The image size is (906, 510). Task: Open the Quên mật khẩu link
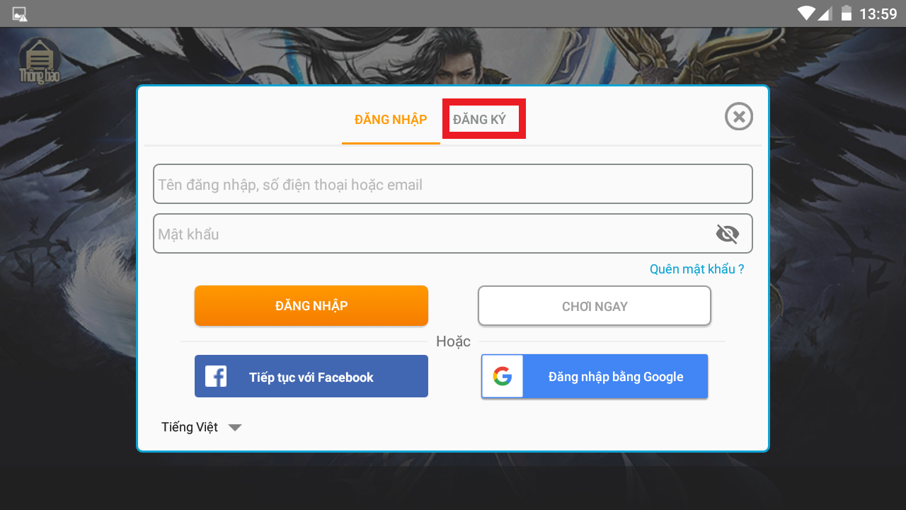coord(697,269)
